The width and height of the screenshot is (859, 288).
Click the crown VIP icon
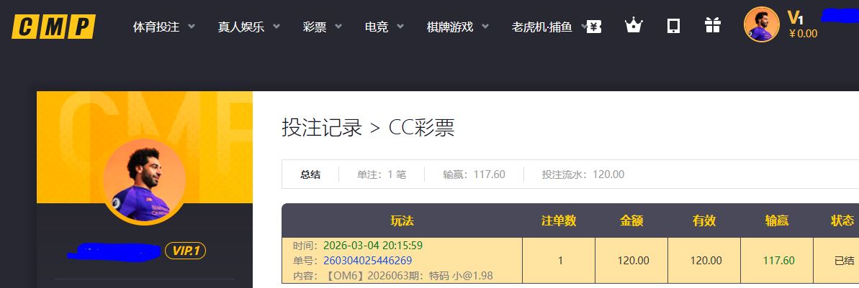point(634,27)
